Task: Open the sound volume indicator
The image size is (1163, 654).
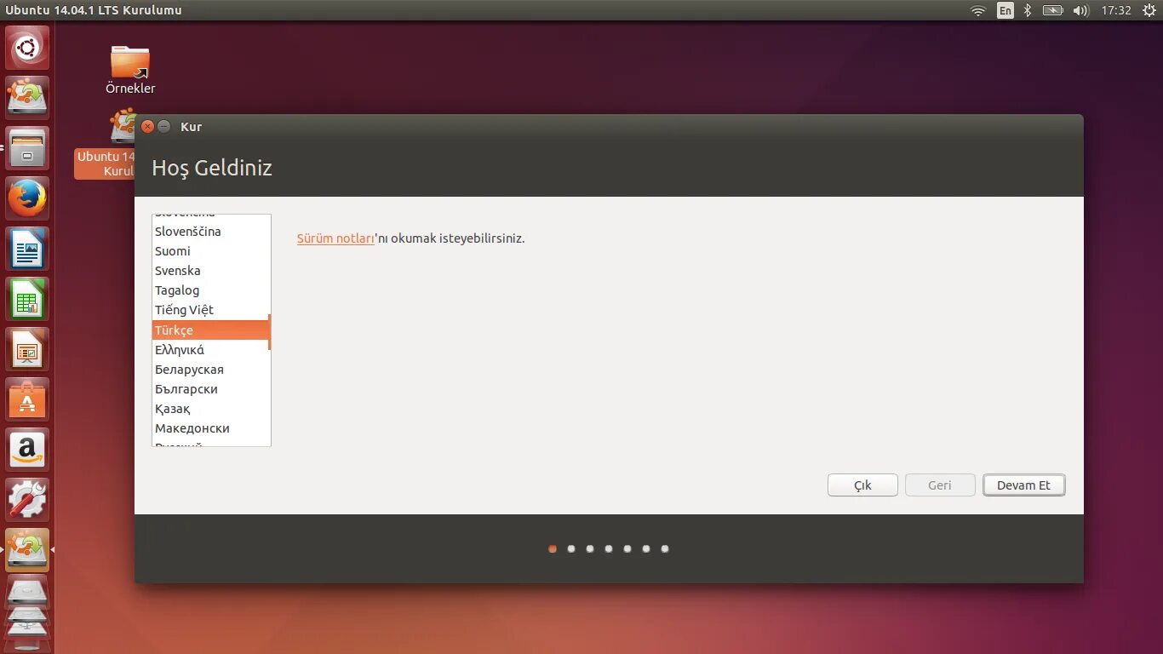Action: 1080,10
